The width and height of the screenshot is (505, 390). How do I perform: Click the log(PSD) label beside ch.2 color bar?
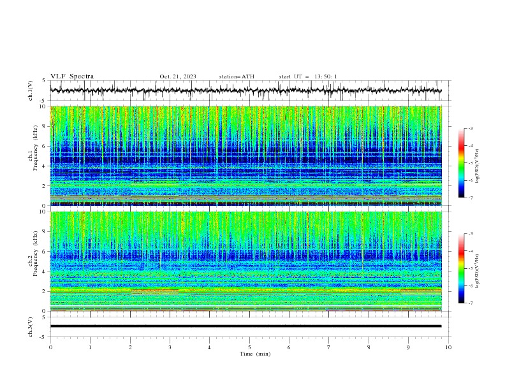coord(478,271)
